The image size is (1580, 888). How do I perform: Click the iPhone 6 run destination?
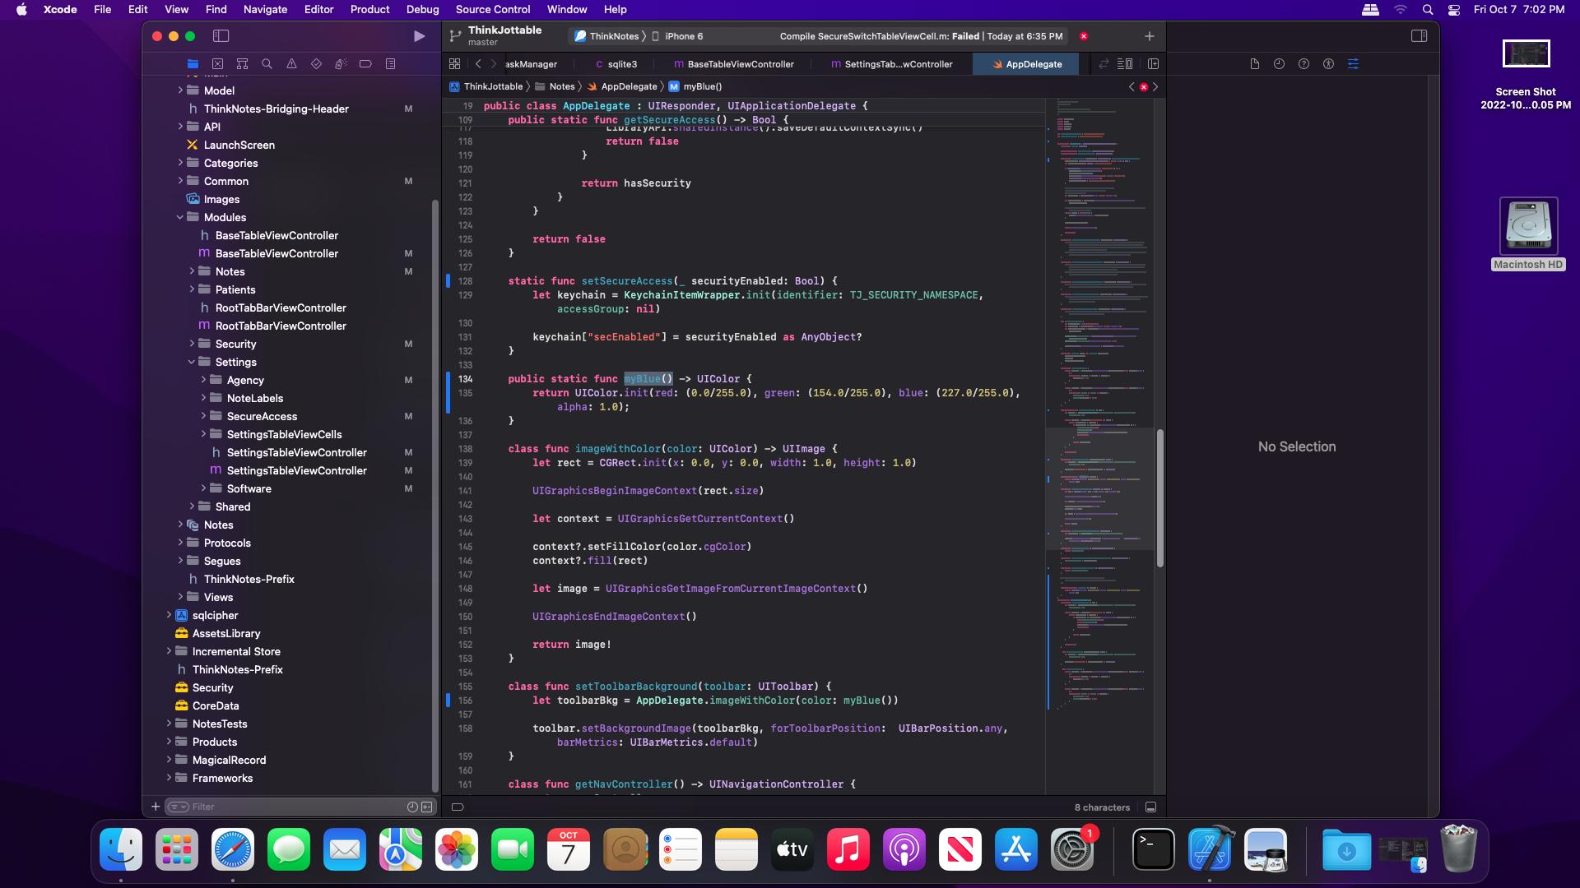tap(683, 36)
